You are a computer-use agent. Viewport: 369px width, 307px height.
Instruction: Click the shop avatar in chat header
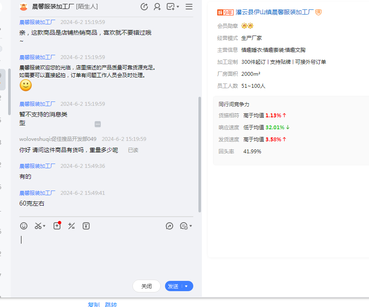(x=24, y=6)
